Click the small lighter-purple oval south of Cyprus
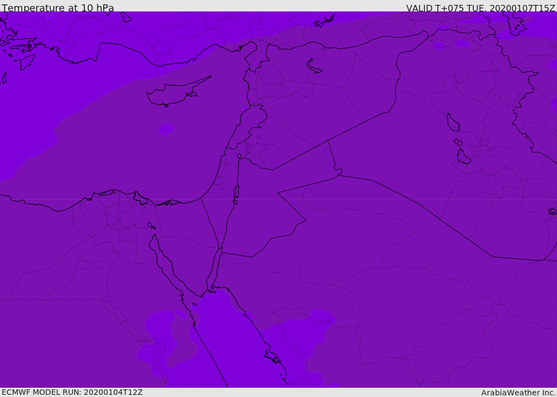557x397 pixels. 166,129
